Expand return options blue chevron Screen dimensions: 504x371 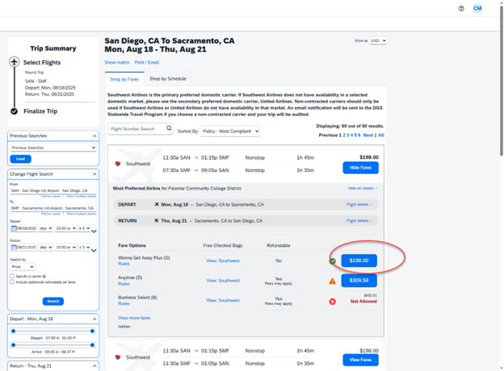pyautogui.click(x=94, y=250)
